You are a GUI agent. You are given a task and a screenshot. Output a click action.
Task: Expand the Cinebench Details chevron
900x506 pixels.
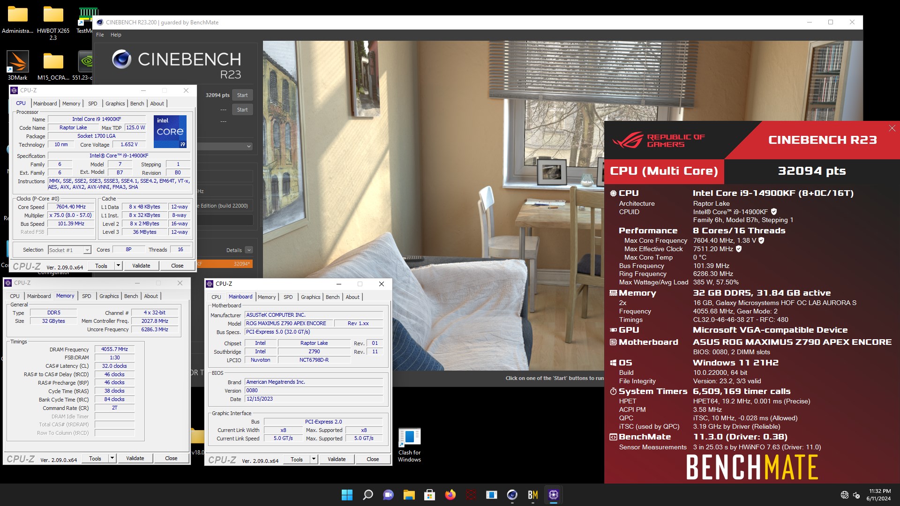[249, 250]
